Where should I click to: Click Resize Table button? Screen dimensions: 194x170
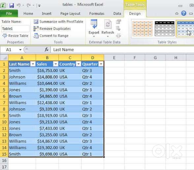(x=15, y=36)
